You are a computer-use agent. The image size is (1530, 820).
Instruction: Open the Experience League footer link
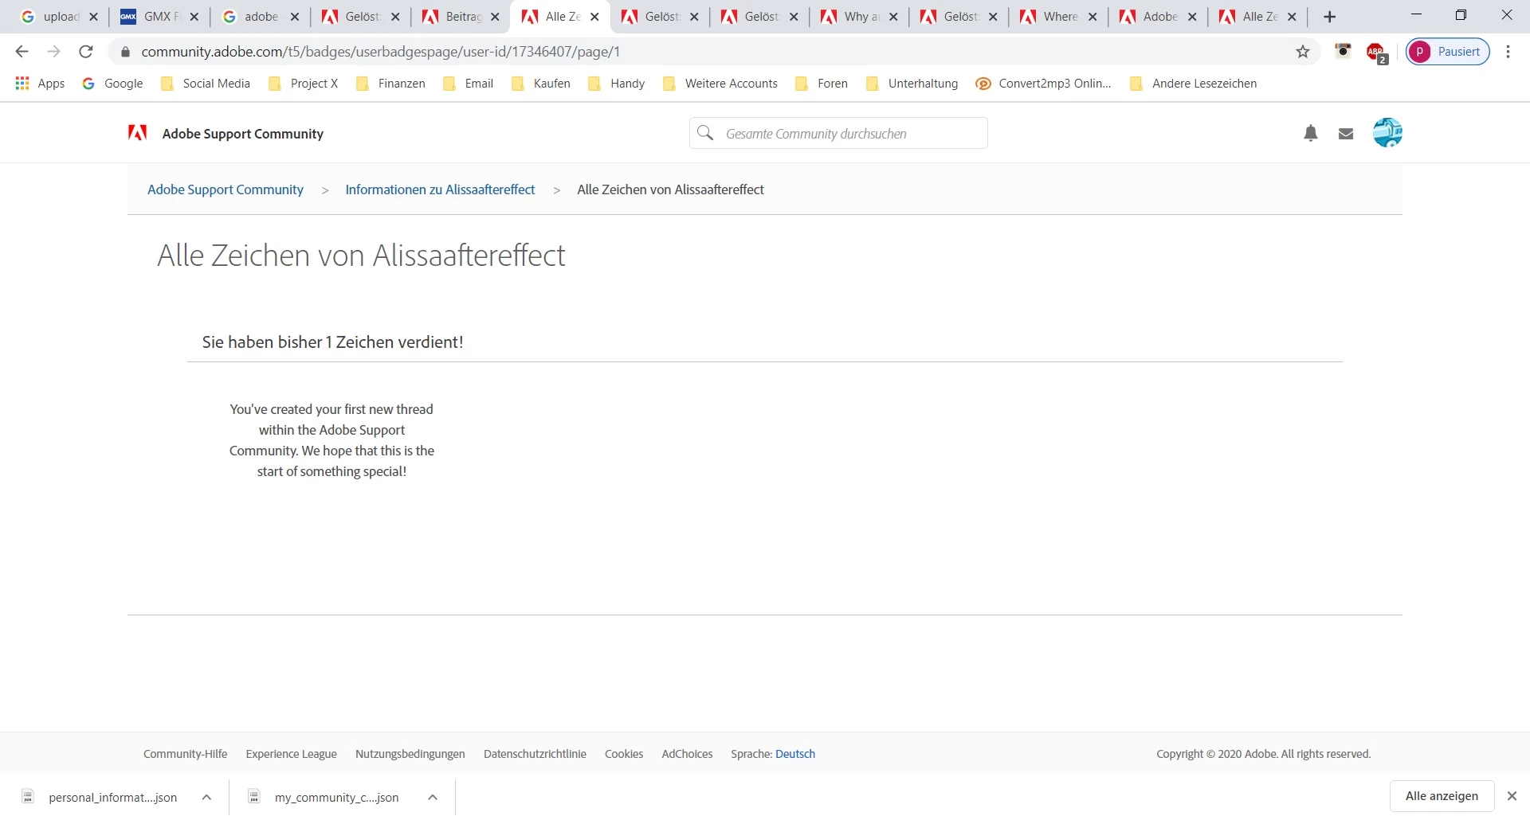pos(292,754)
